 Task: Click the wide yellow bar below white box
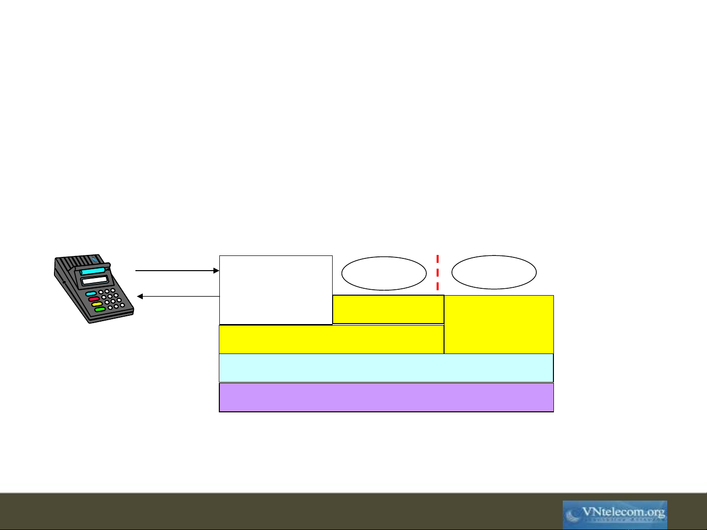pyautogui.click(x=331, y=339)
